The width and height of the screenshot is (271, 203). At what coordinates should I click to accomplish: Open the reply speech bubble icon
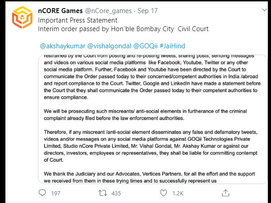click(x=42, y=193)
